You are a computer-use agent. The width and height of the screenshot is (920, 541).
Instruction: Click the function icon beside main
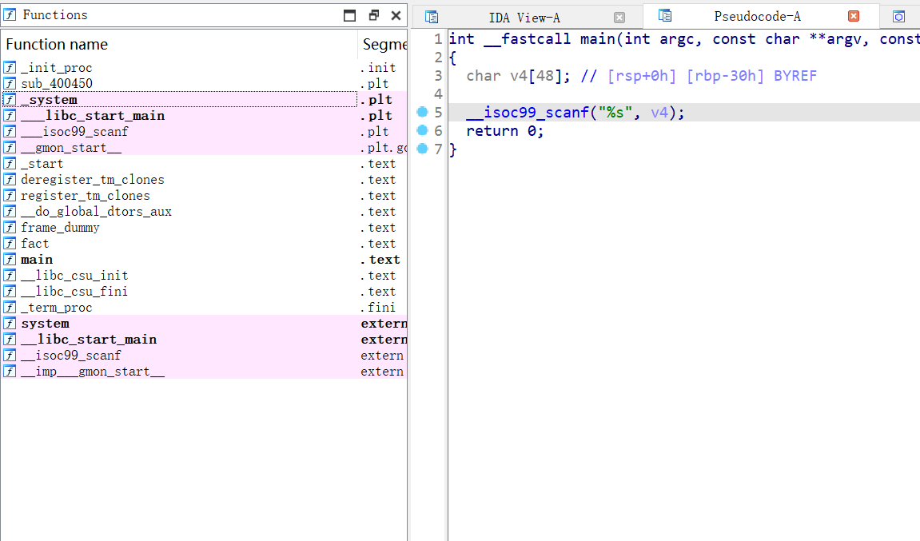(x=10, y=260)
